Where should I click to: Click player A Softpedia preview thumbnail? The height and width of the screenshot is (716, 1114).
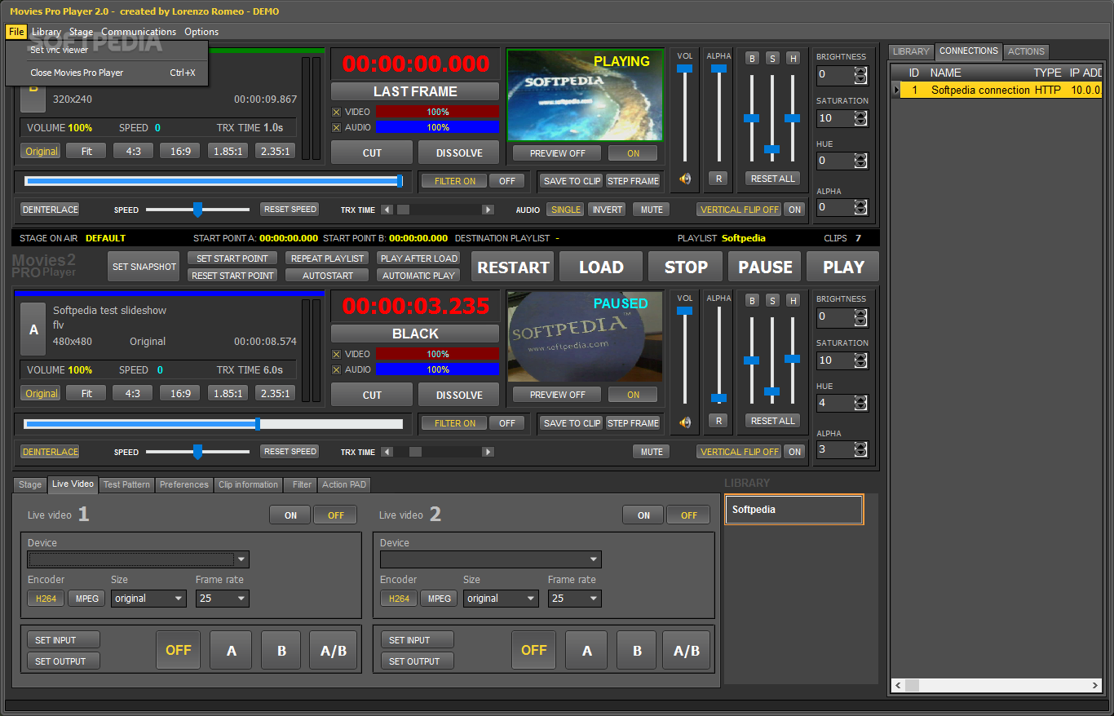click(585, 337)
